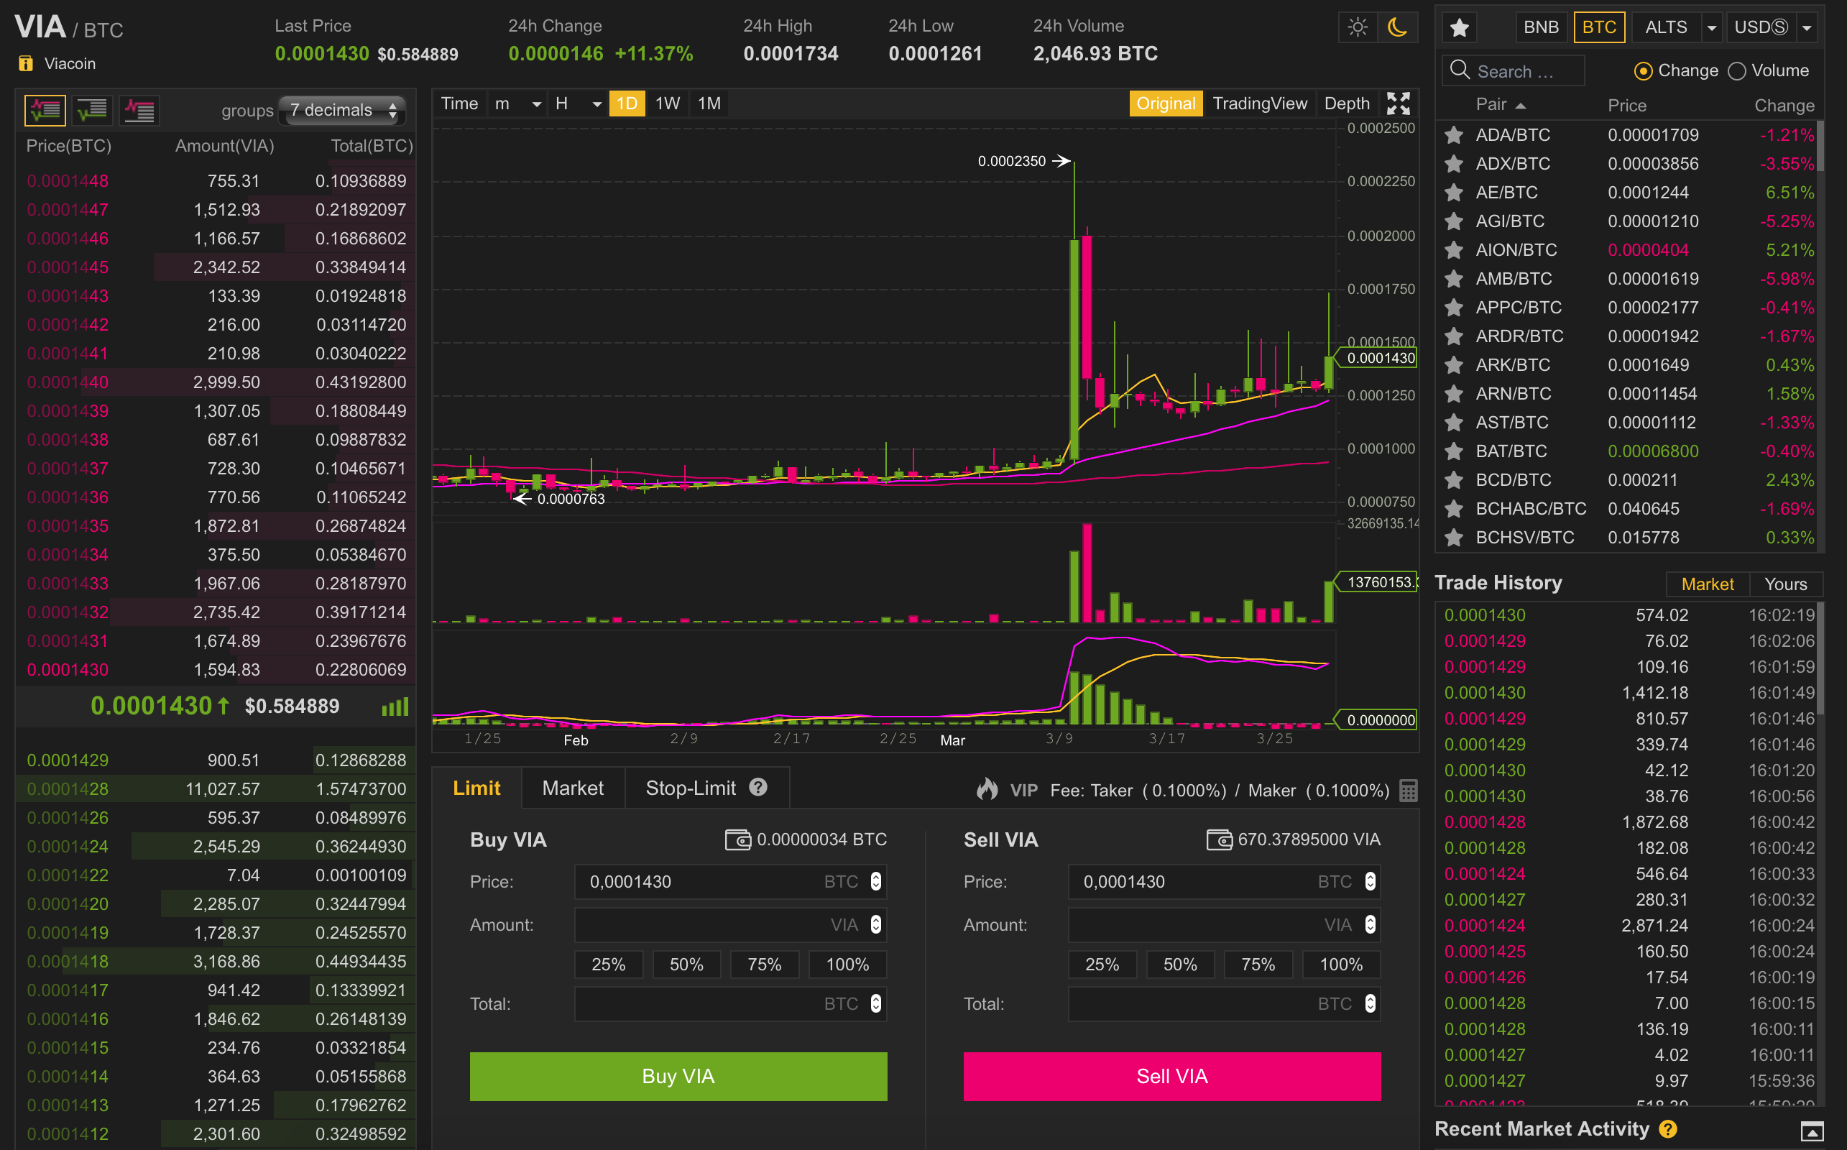Click BTC wallet icon in Buy VIA
The image size is (1847, 1150).
click(737, 839)
